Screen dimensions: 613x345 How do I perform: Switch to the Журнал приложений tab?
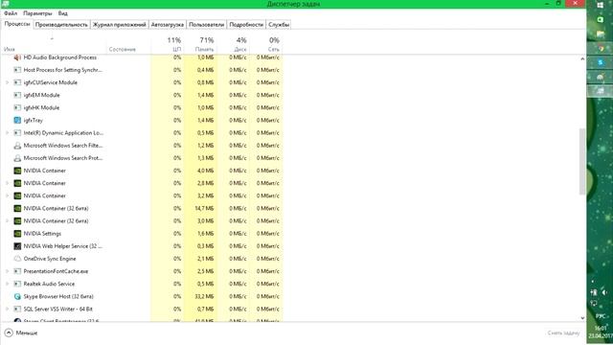(x=119, y=25)
